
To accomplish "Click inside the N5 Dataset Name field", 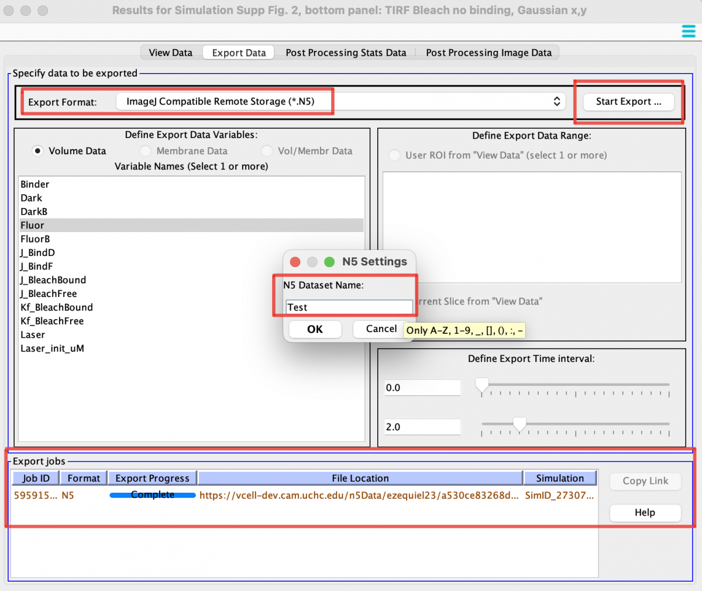I will [x=349, y=306].
